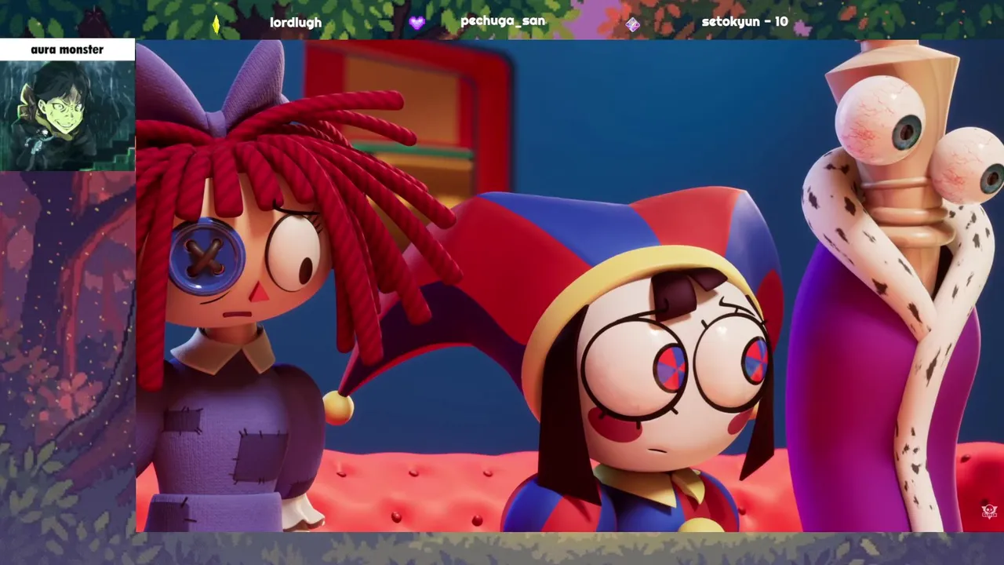Open the aura monster avatar image
1004x565 pixels.
[x=67, y=115]
